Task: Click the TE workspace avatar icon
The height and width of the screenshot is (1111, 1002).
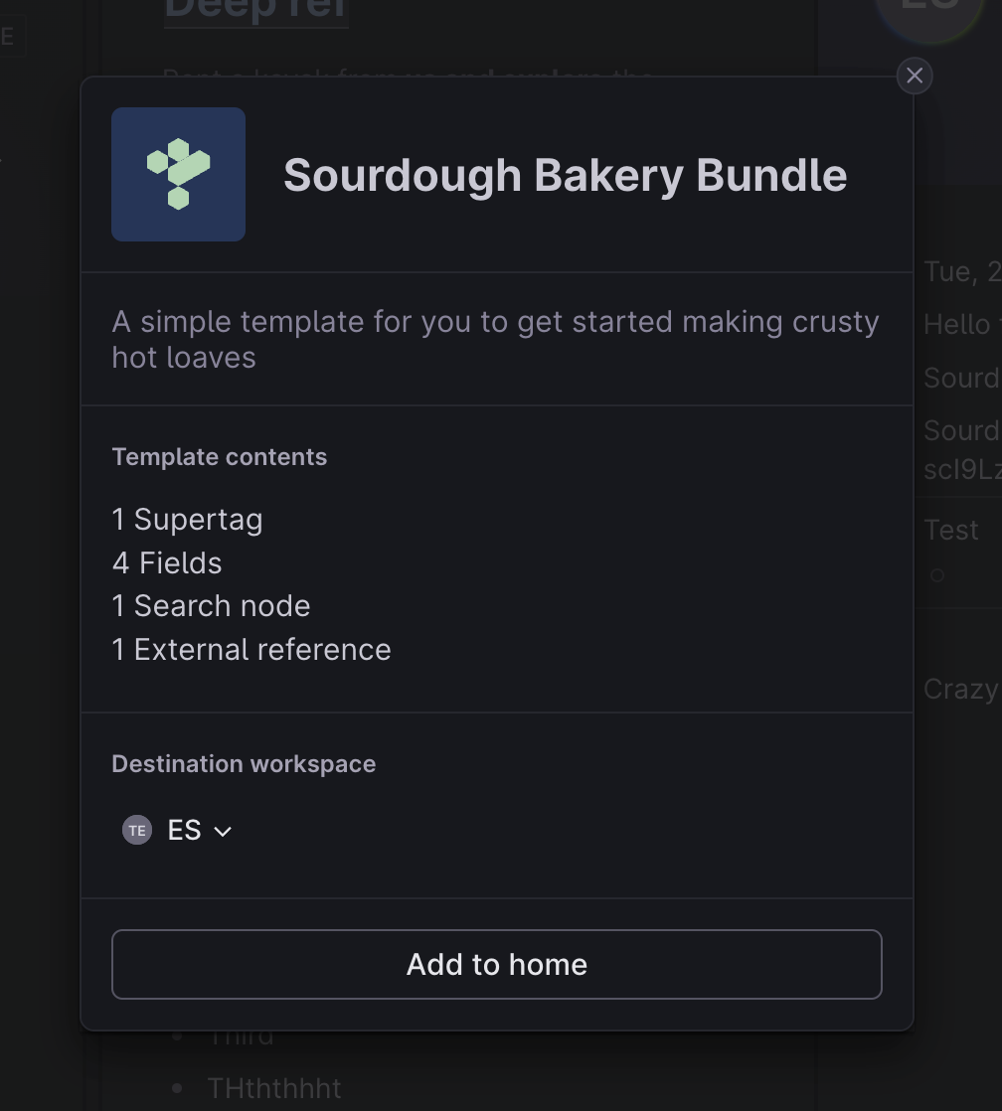Action: (x=137, y=830)
